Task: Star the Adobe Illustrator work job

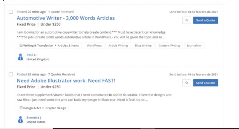Action: coord(186,83)
